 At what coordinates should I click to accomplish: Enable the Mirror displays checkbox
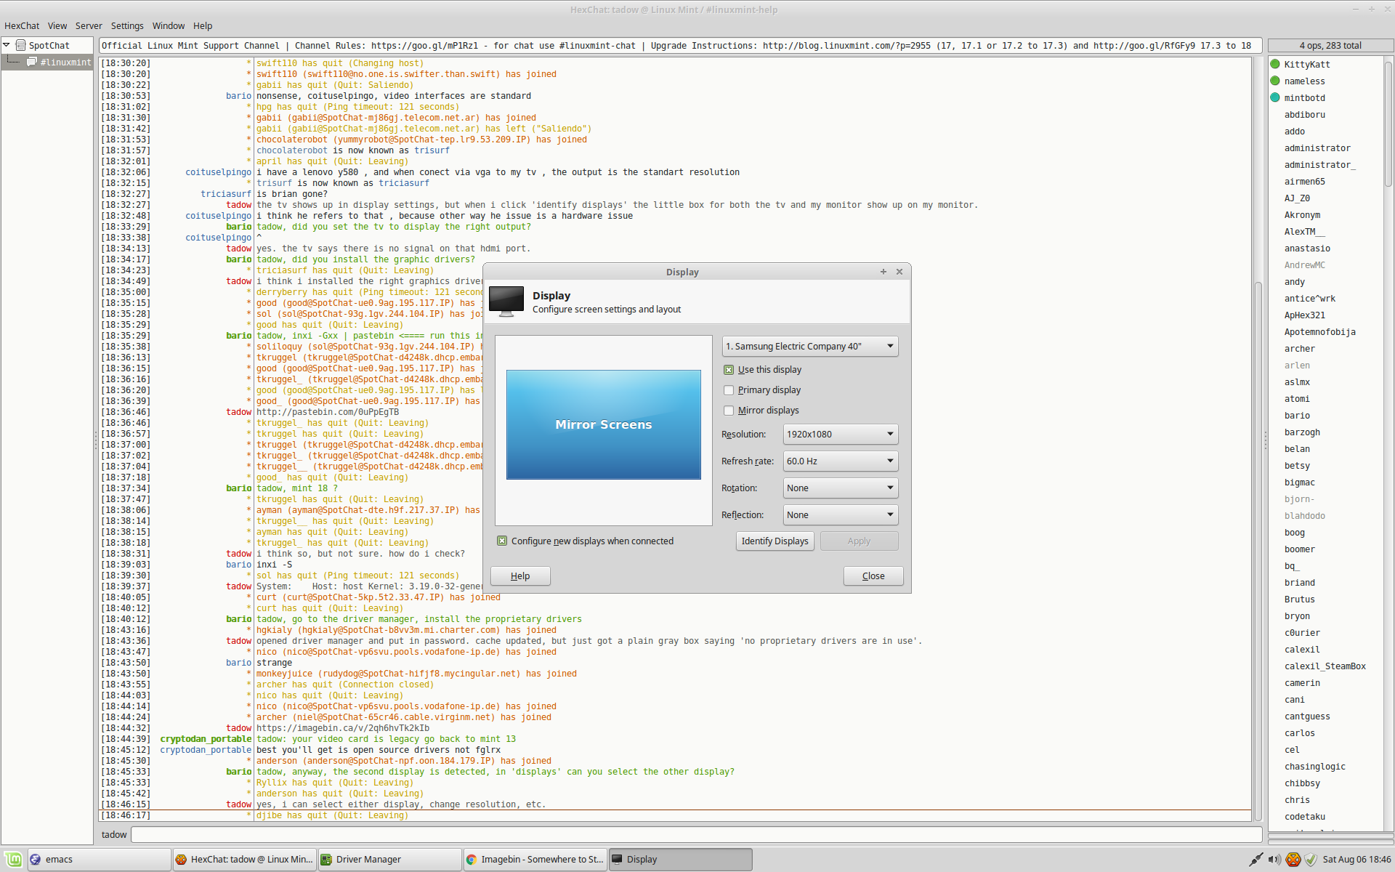[x=729, y=411]
